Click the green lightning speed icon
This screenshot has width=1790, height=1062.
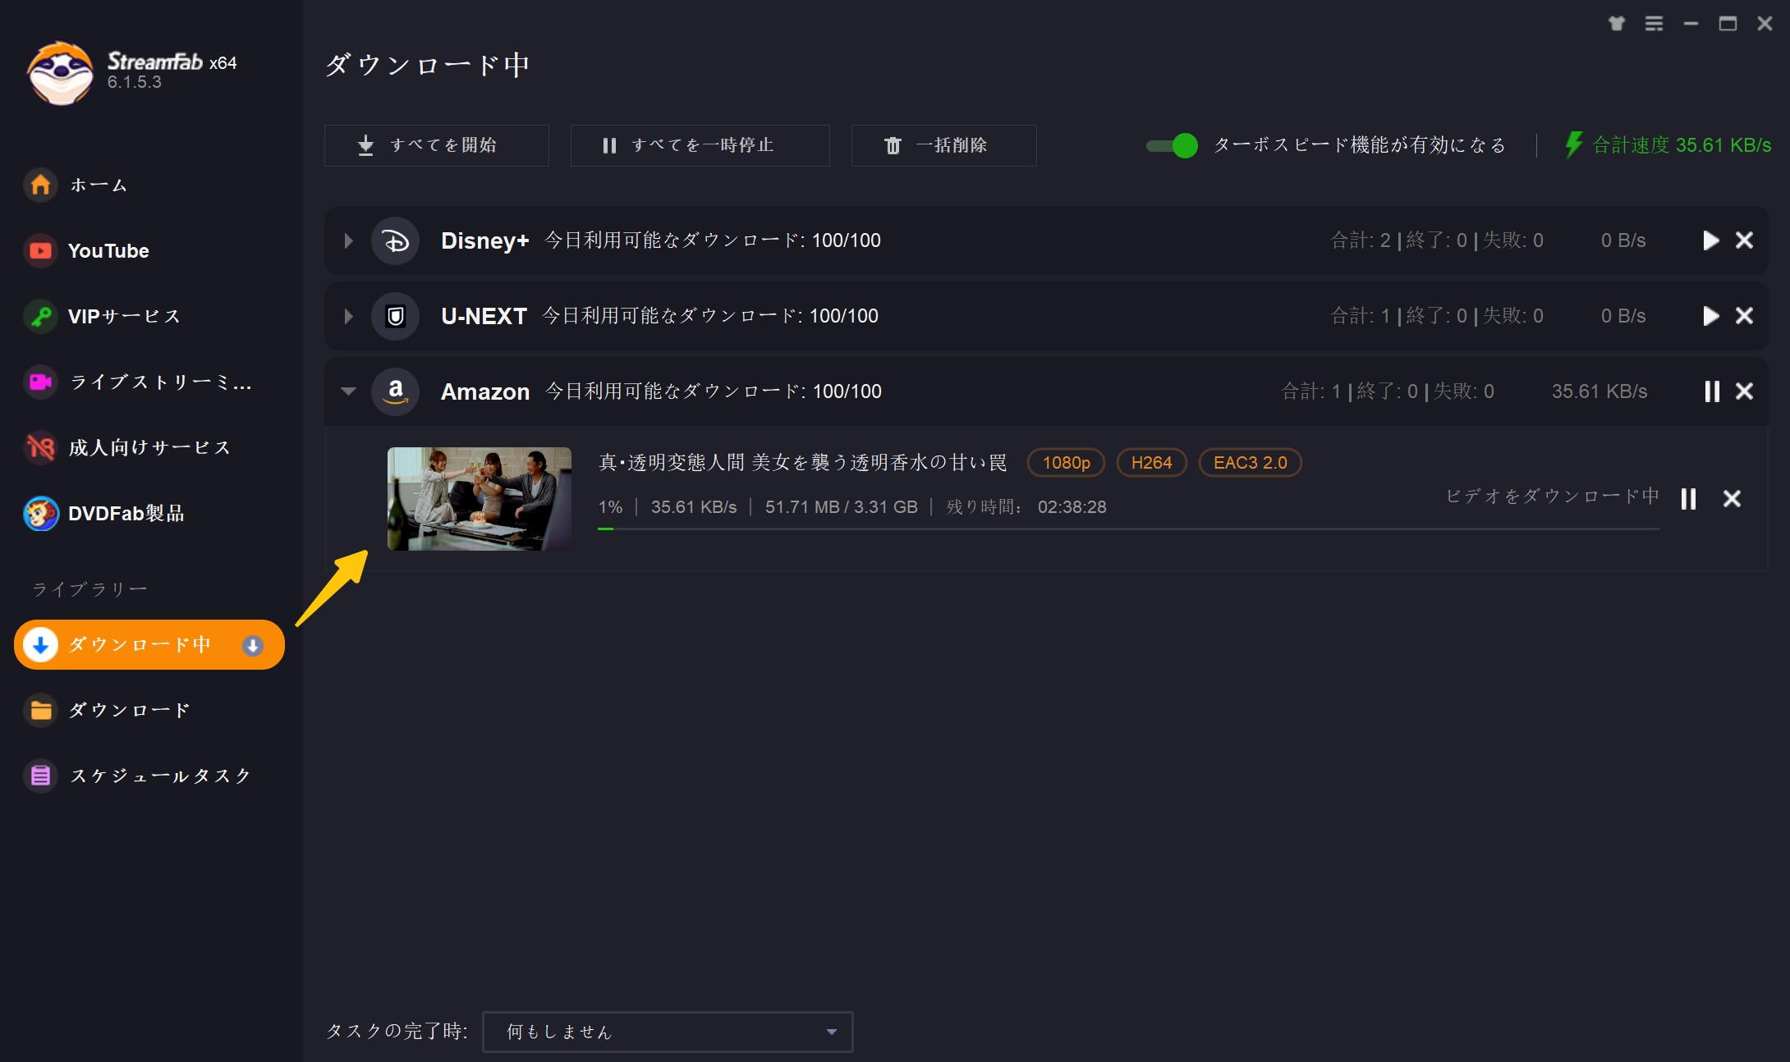pyautogui.click(x=1573, y=145)
